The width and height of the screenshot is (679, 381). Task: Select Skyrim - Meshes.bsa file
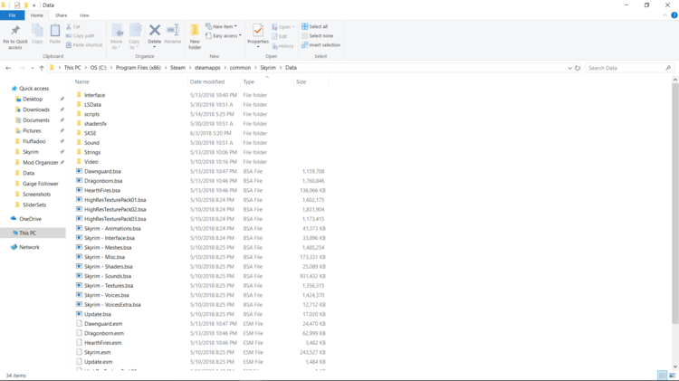[x=108, y=248]
